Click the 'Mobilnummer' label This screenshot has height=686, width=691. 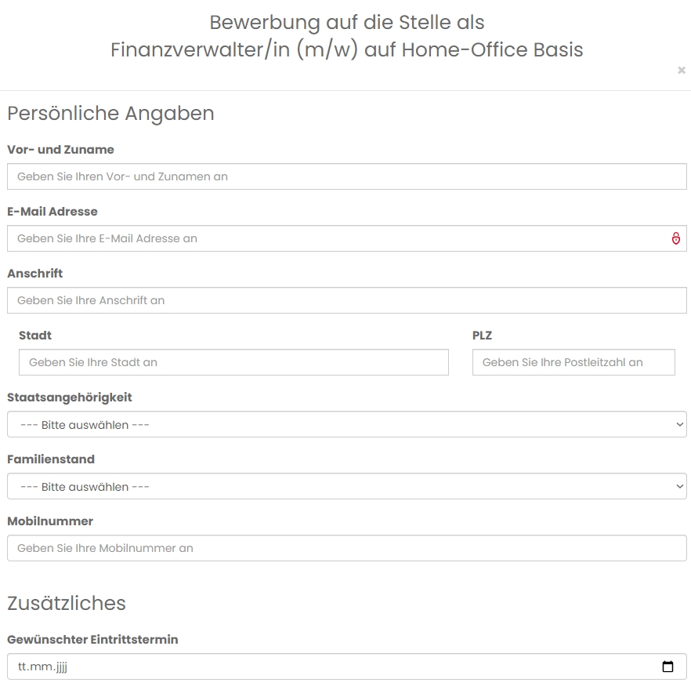click(50, 521)
